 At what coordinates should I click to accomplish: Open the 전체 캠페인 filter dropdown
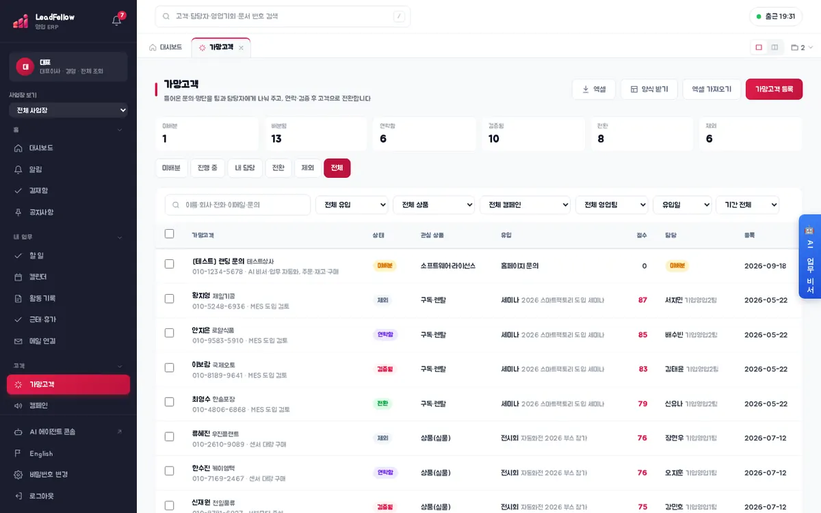tap(525, 205)
